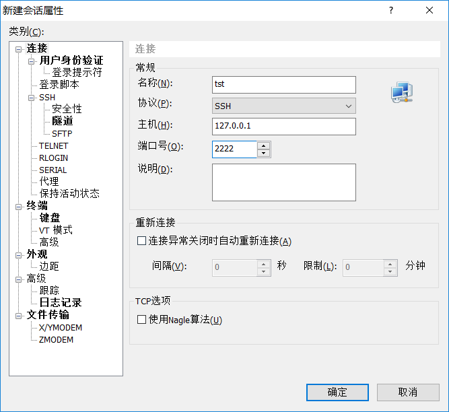
Task: Collapse the 连接 tree node
Action: point(19,49)
